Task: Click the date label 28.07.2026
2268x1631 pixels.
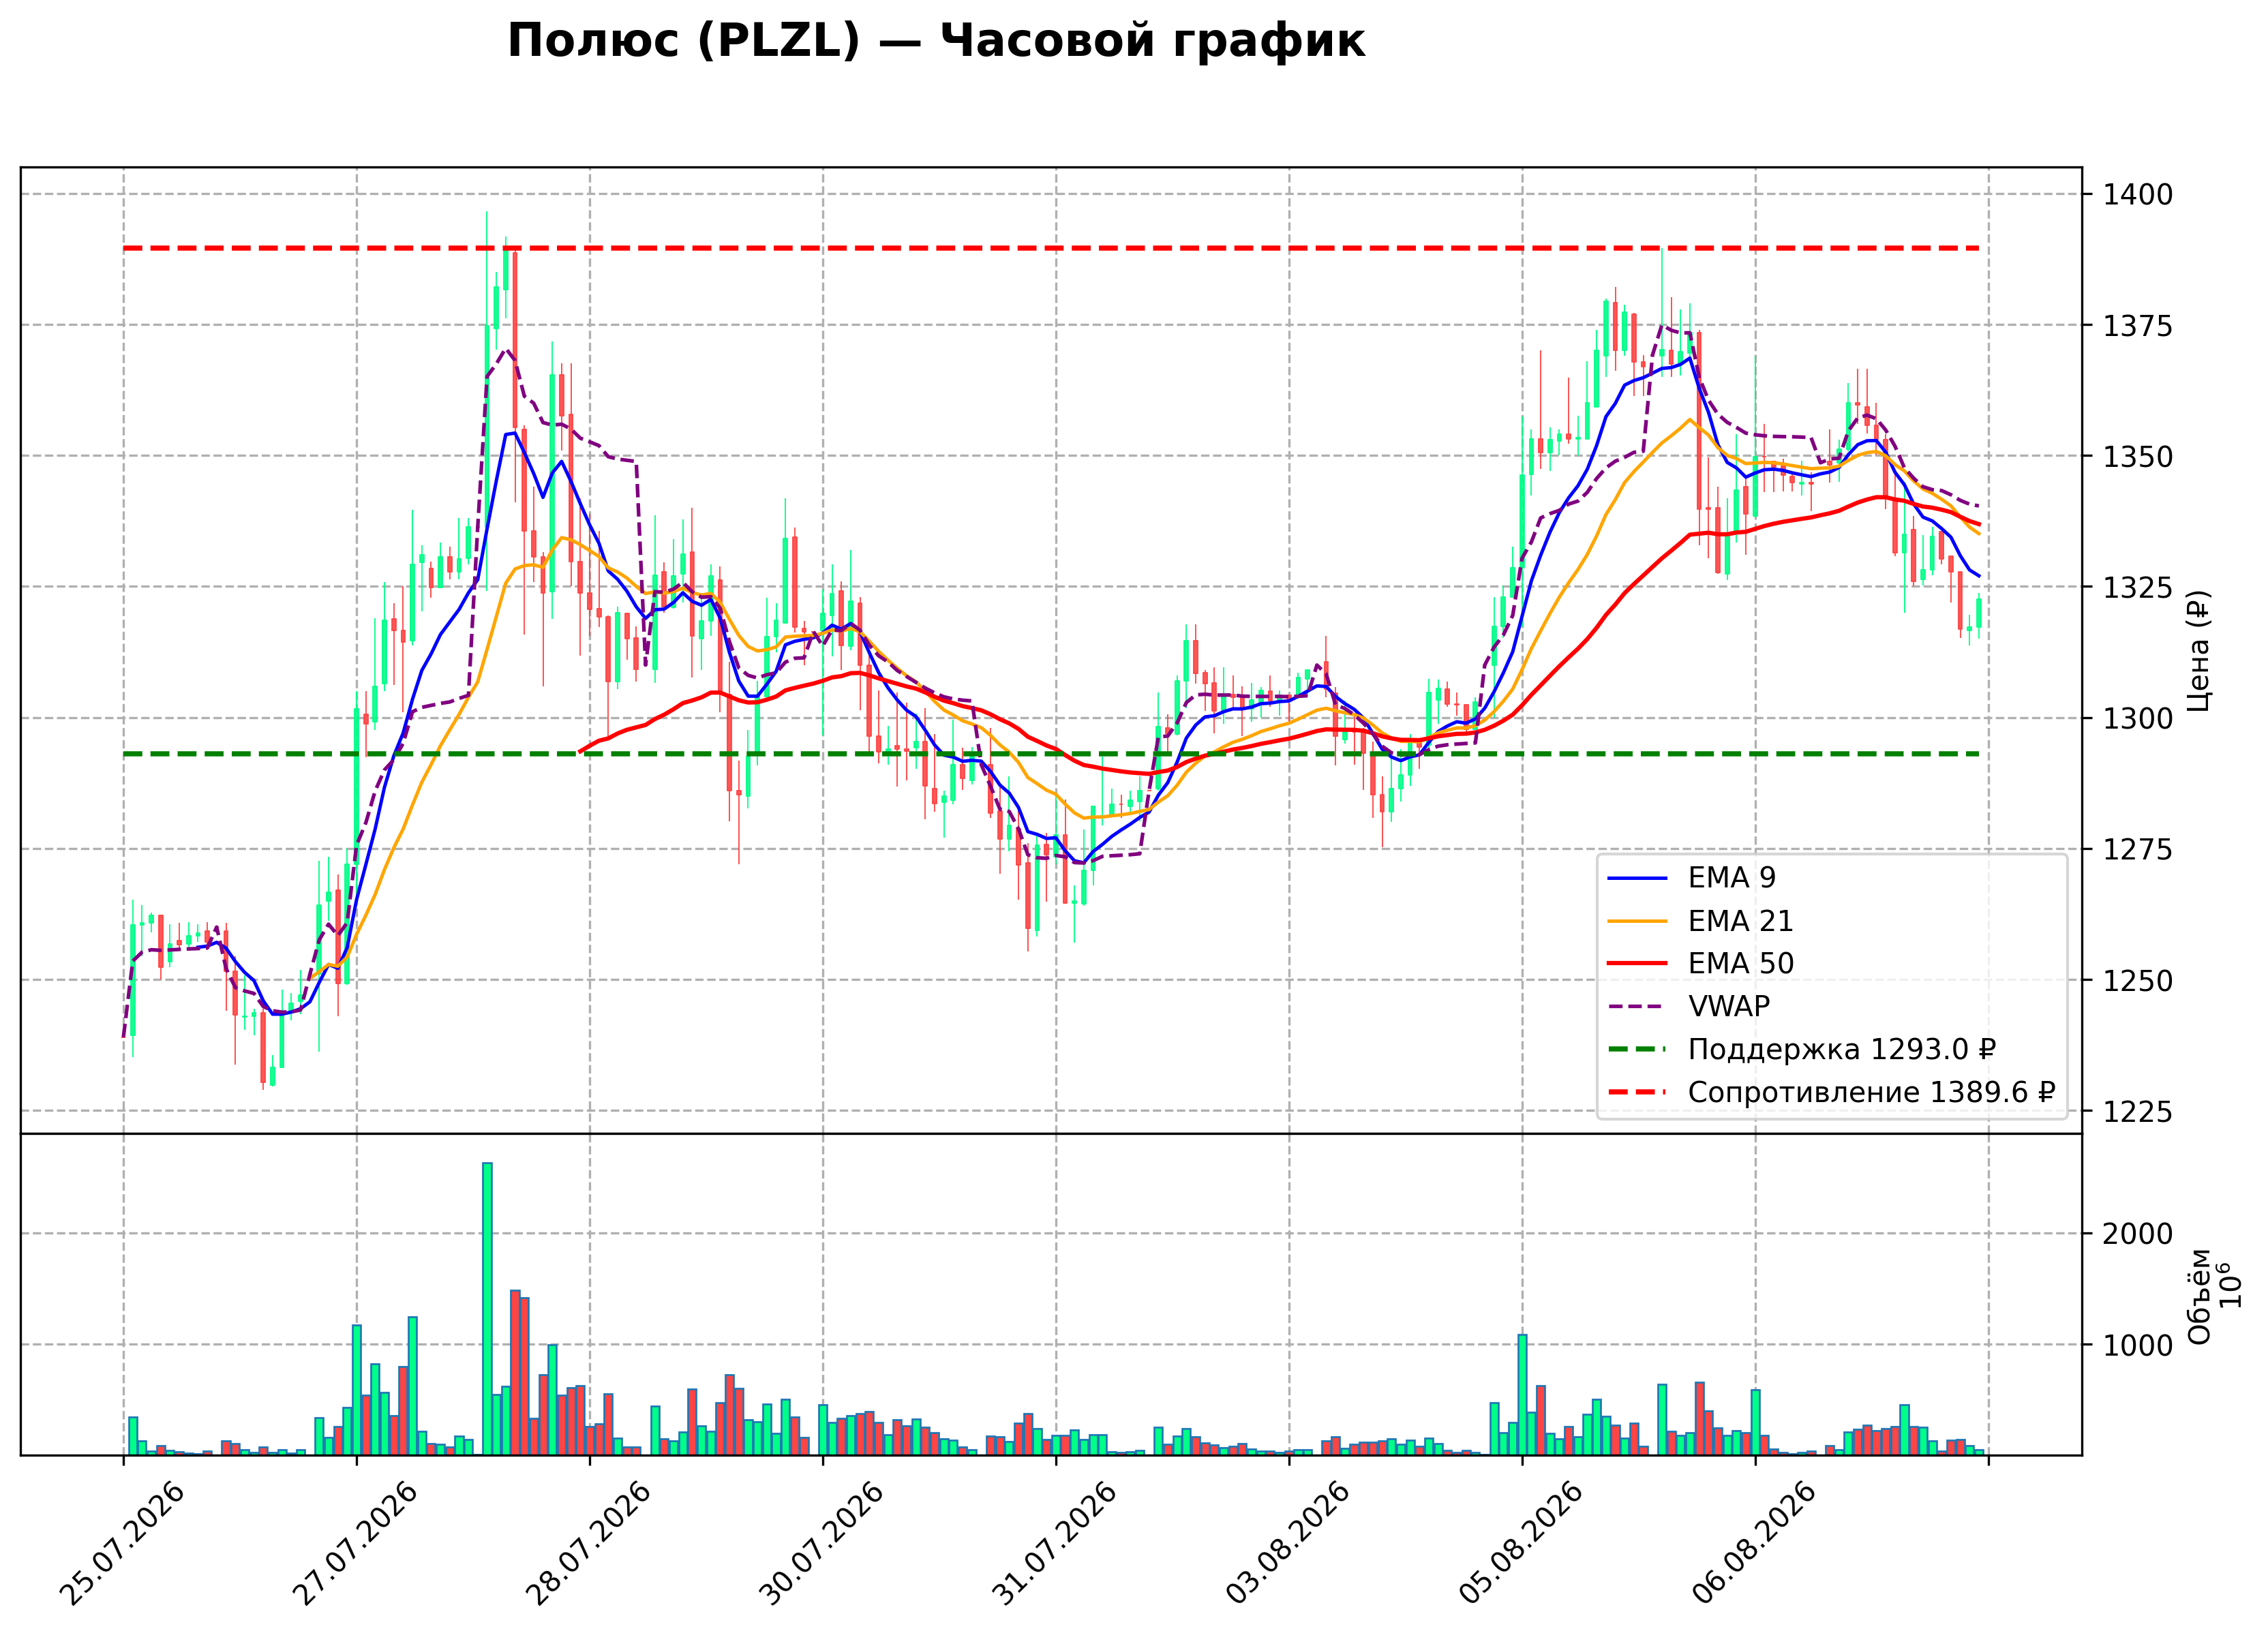Action: coord(589,1543)
